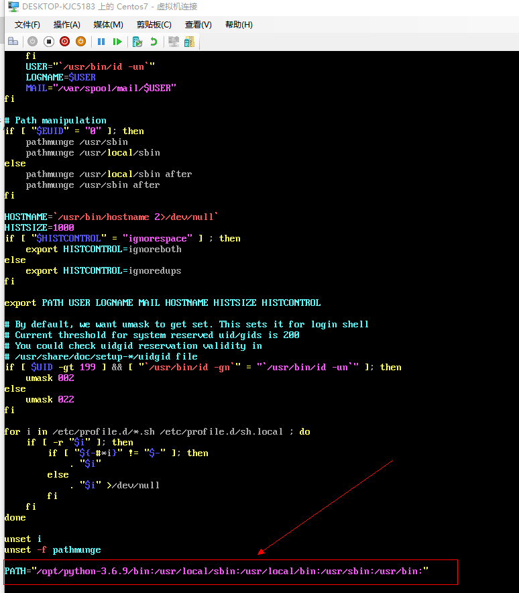Image resolution: width=519 pixels, height=593 pixels.
Task: Click the 'if [ $UID -gt 199 ]' line
Action: point(203,367)
